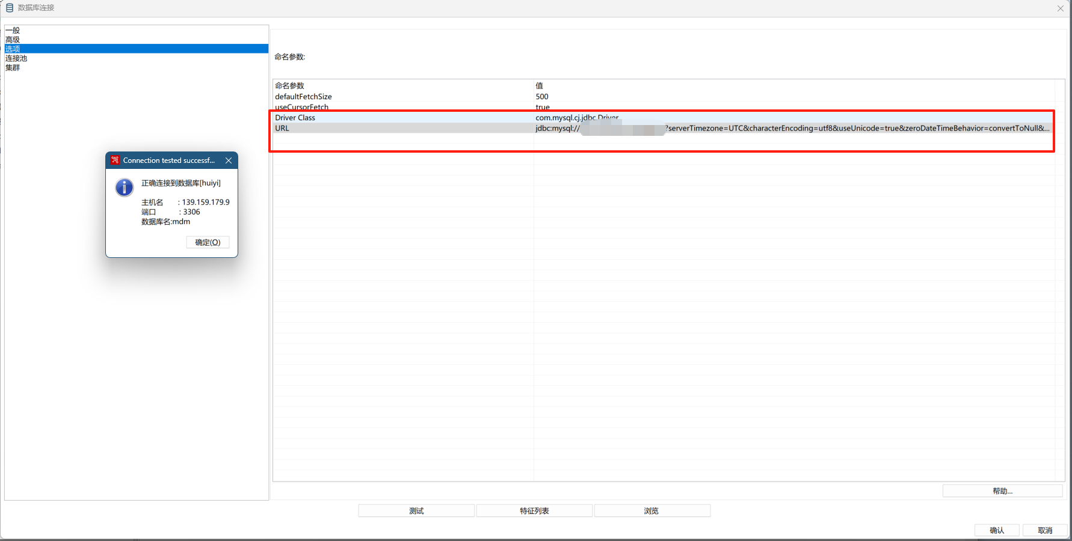Click 确定(O) to dismiss the success message
This screenshot has height=541, width=1072.
tap(208, 242)
